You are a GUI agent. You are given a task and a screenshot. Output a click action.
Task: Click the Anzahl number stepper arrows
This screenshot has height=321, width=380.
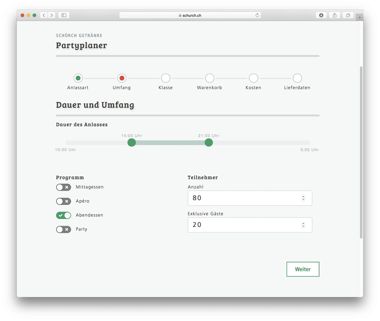(303, 198)
